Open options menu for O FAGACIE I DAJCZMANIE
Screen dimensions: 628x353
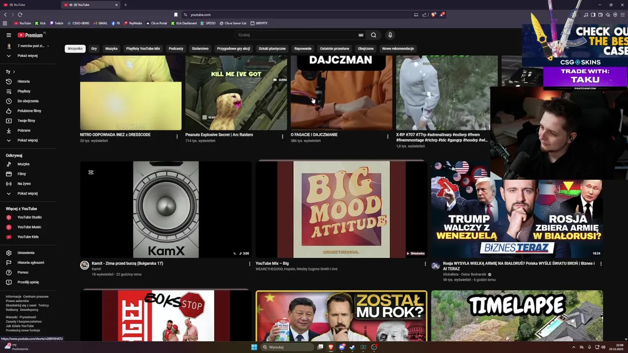tap(388, 136)
